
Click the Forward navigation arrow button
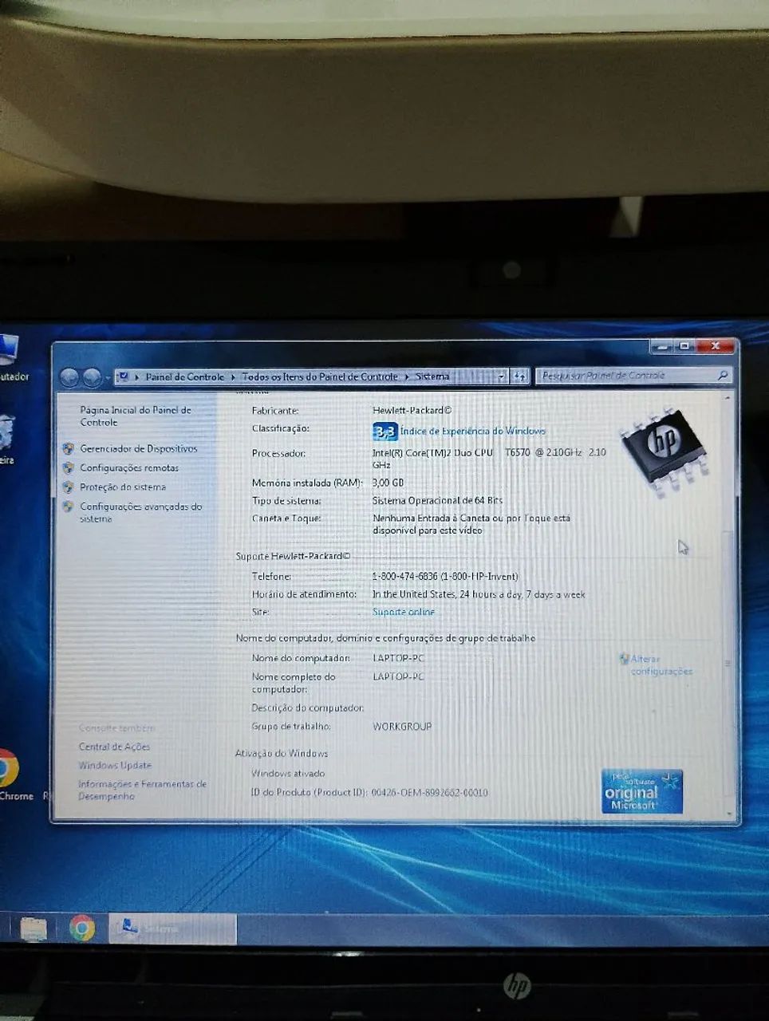pyautogui.click(x=93, y=376)
